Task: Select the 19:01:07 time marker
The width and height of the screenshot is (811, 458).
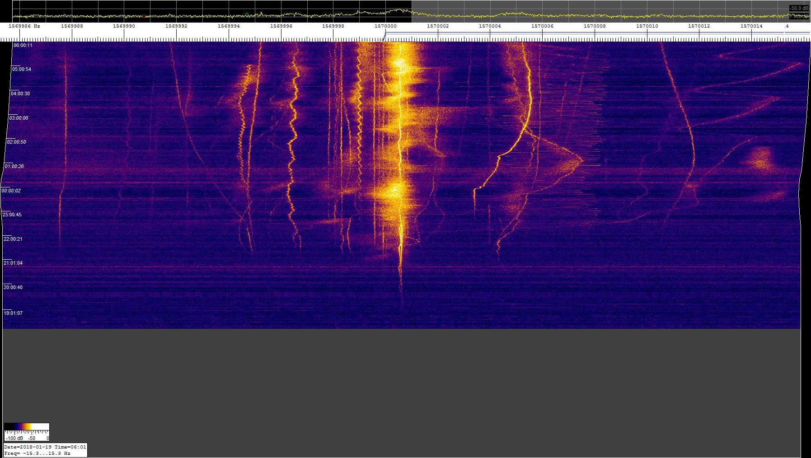Action: [x=13, y=313]
